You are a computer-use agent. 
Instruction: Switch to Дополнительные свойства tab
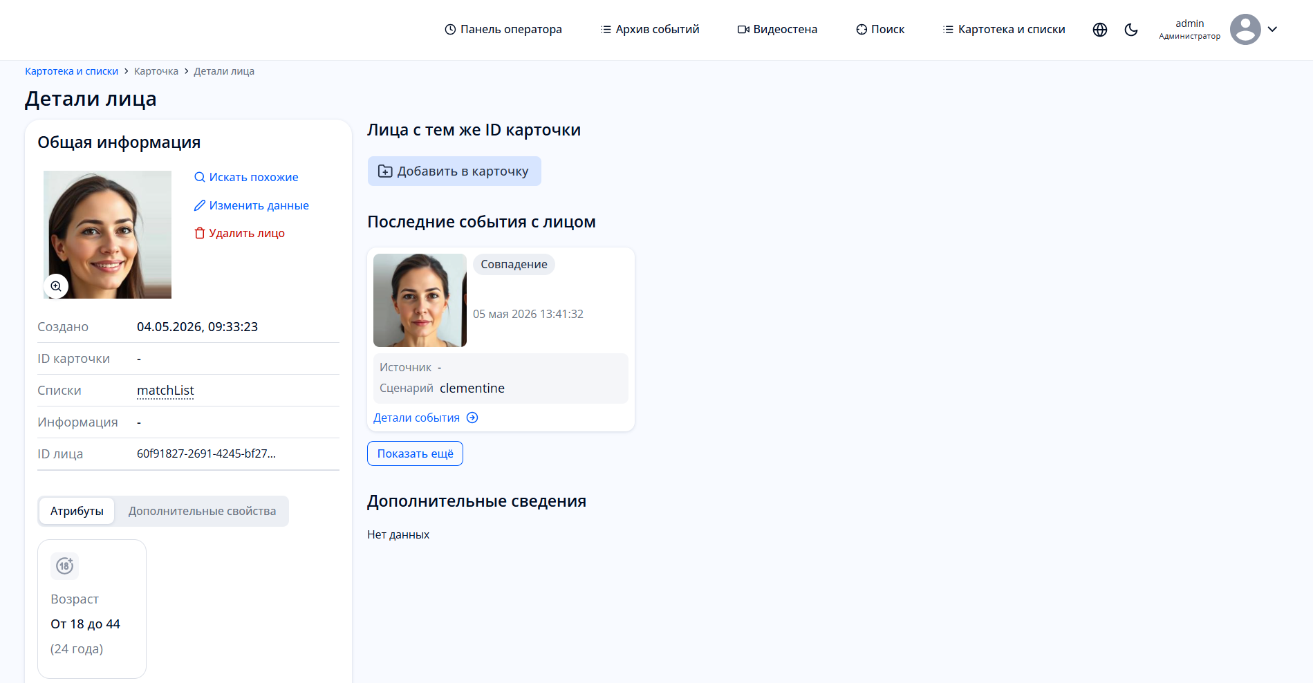pos(202,511)
